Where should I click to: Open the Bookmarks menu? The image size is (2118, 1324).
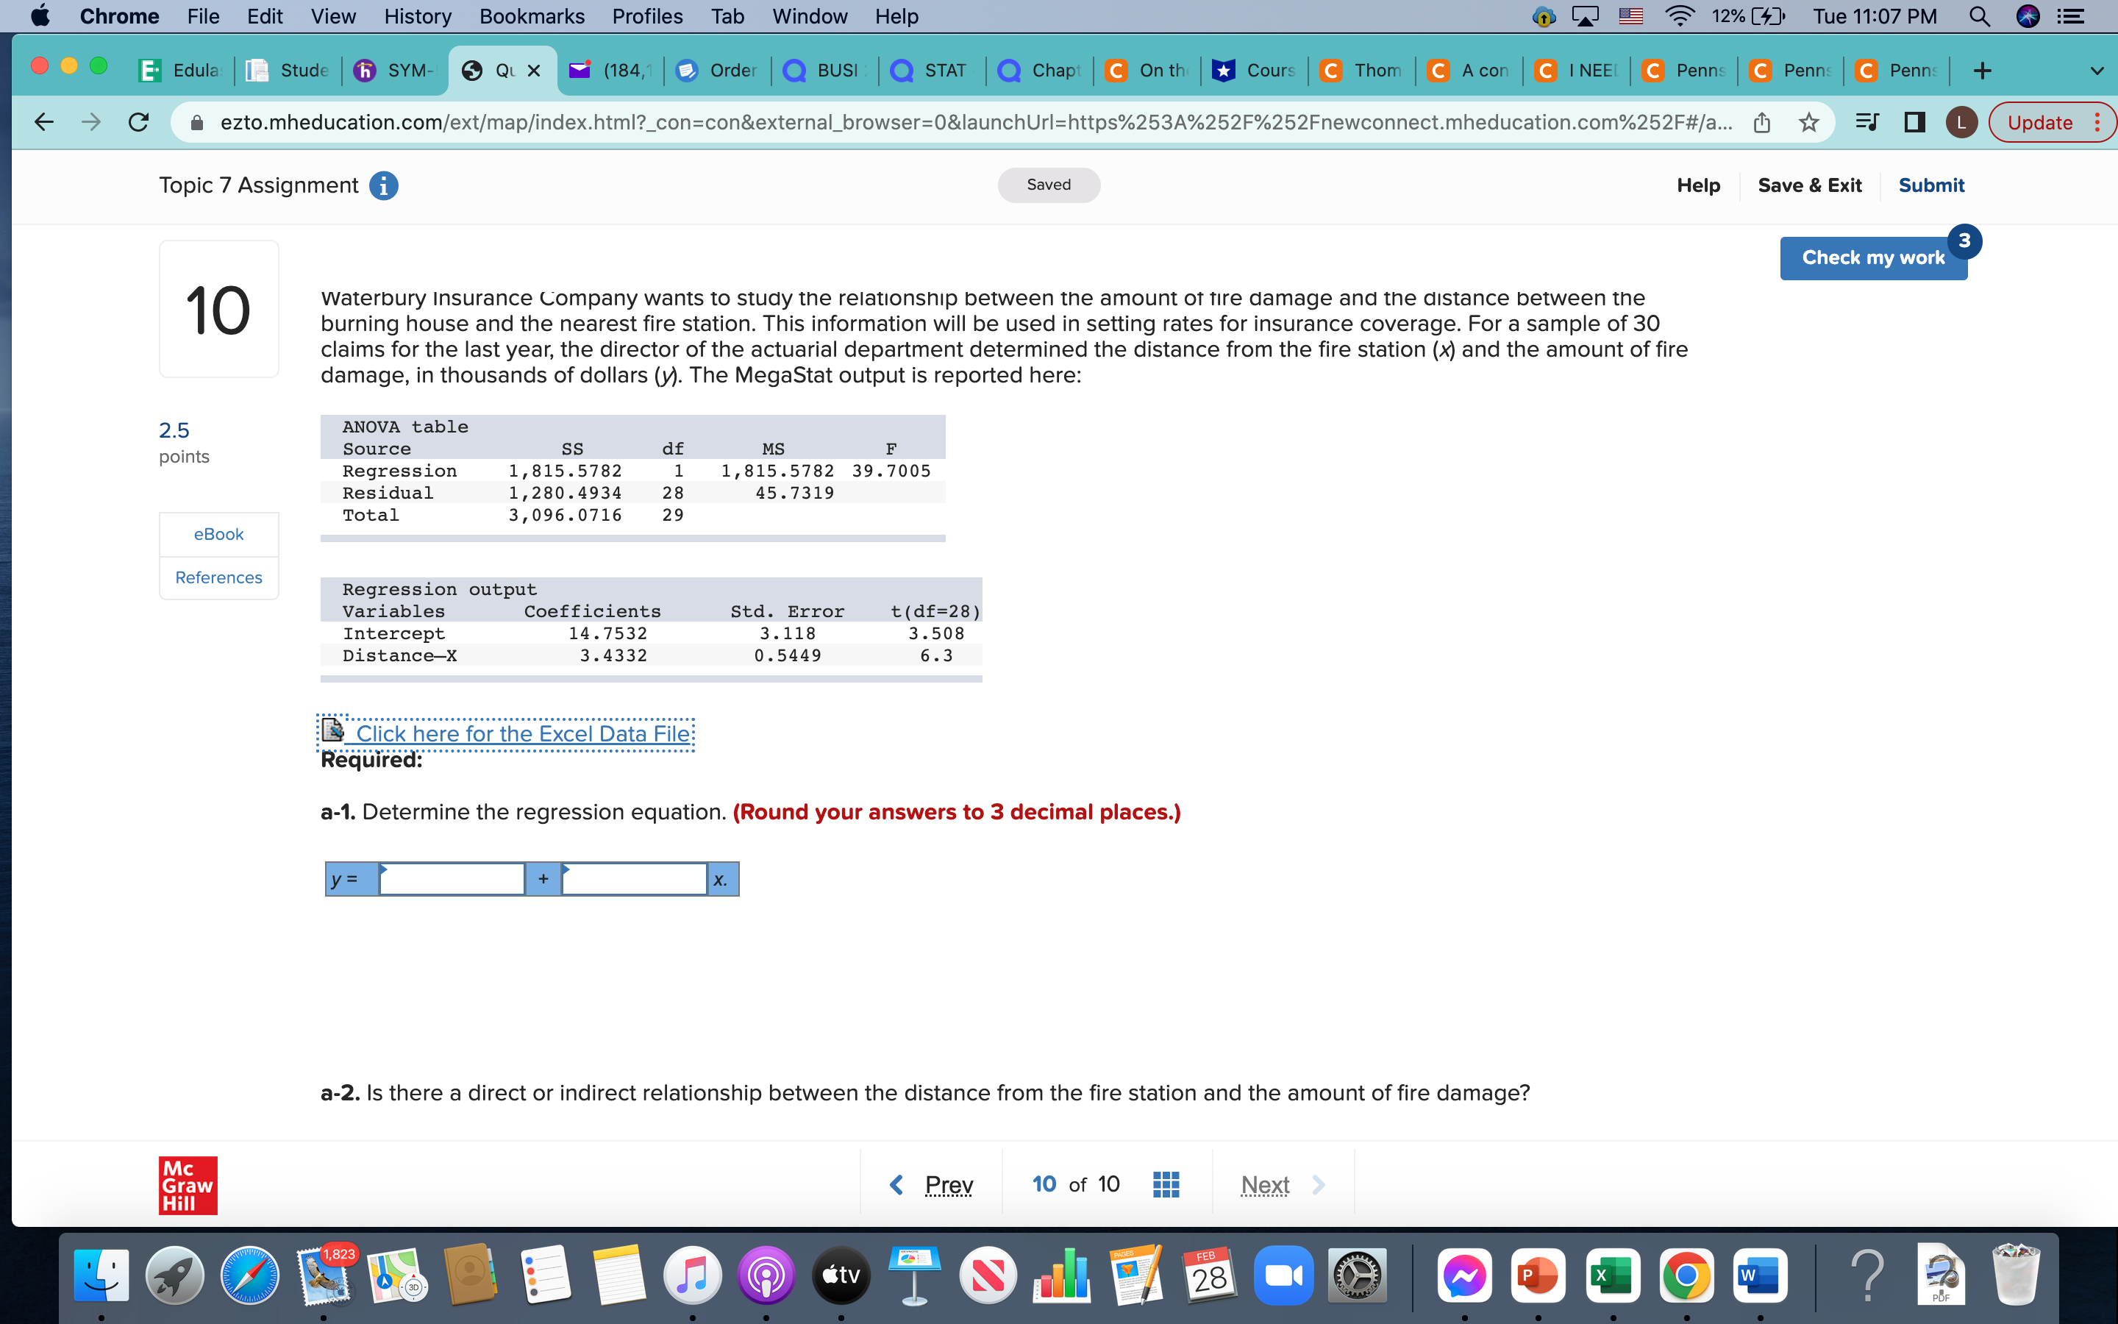click(531, 17)
